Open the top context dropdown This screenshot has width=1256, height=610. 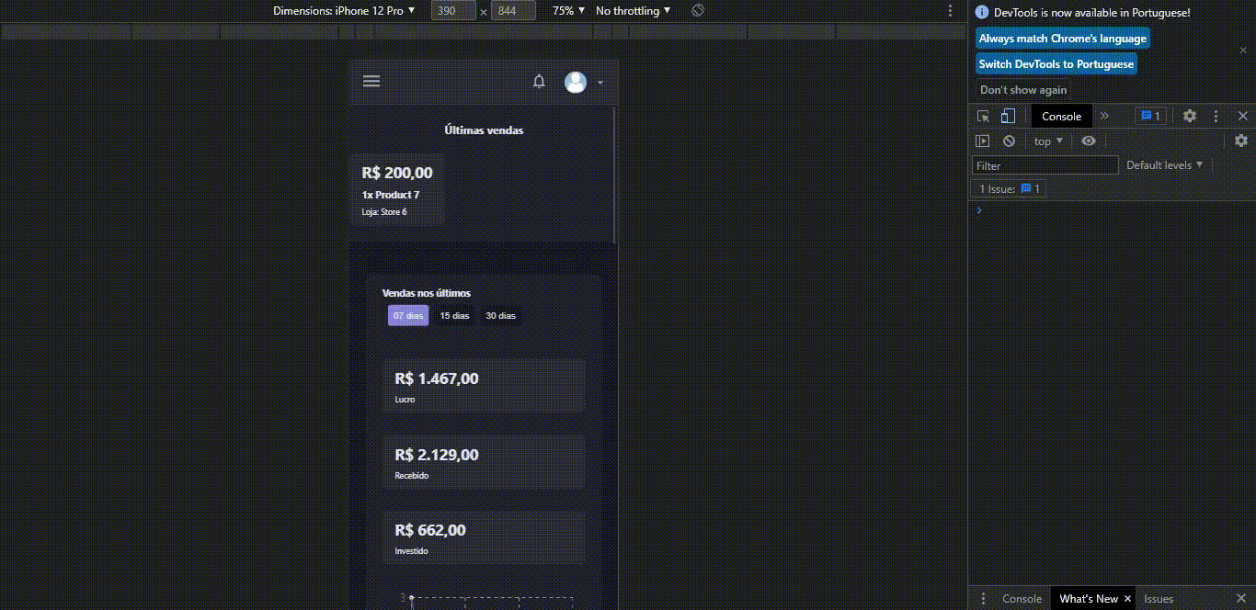1048,141
